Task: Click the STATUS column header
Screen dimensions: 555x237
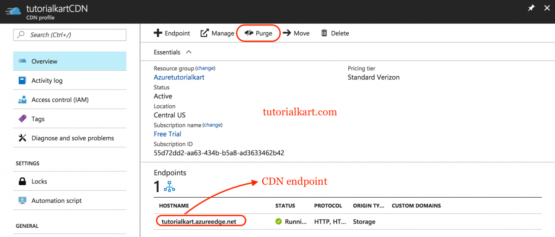Action: [x=285, y=206]
